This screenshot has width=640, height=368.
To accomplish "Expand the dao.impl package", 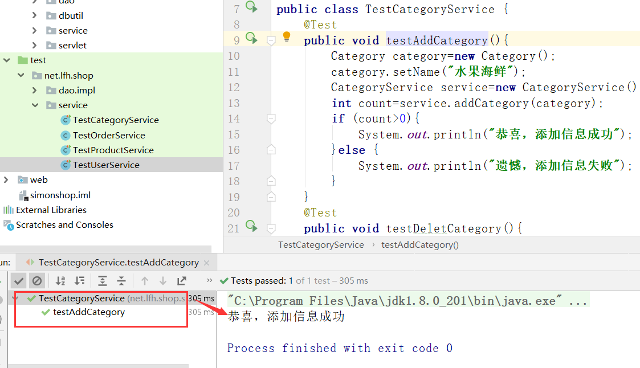I will pos(34,90).
